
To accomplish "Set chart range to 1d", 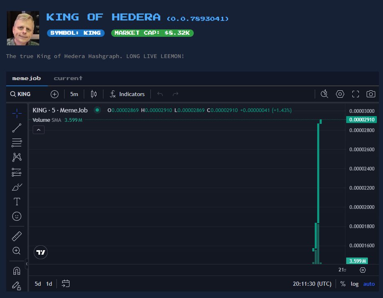I will click(49, 284).
